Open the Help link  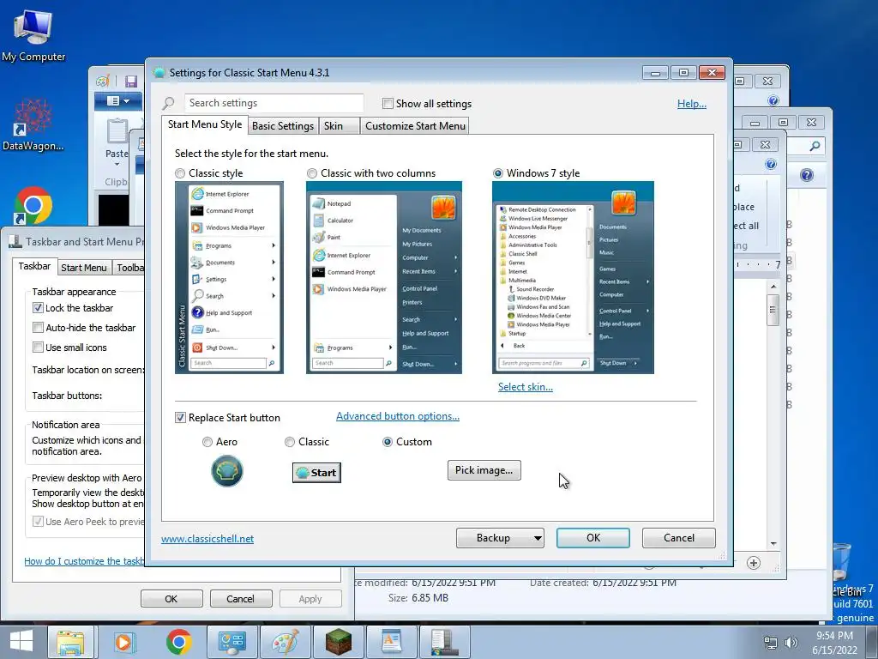(692, 104)
